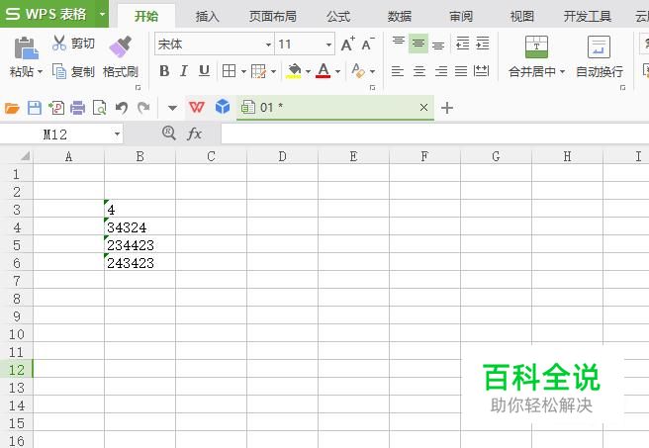The width and height of the screenshot is (649, 448).
Task: Open file using the folder icon
Action: tap(12, 108)
